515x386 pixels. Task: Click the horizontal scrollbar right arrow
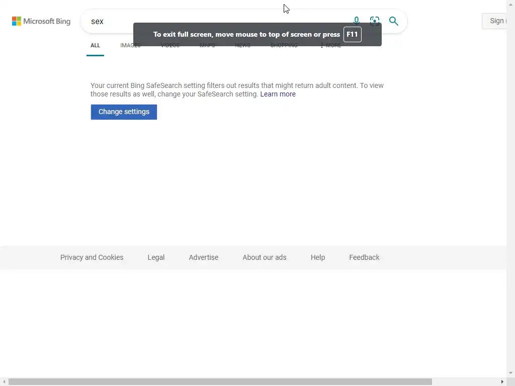[502, 382]
